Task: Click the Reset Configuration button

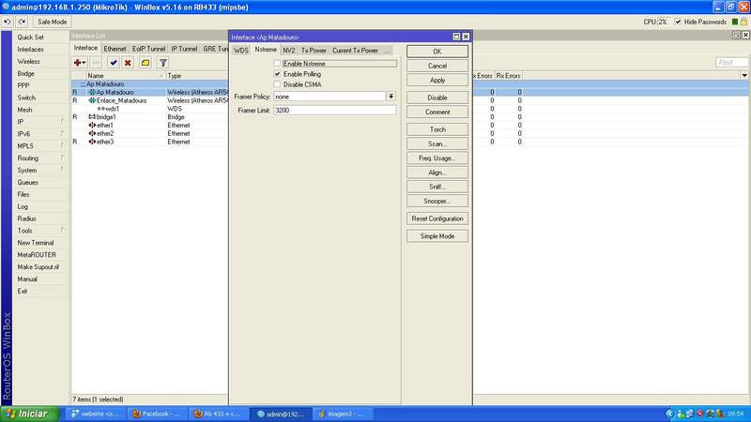Action: [x=437, y=219]
